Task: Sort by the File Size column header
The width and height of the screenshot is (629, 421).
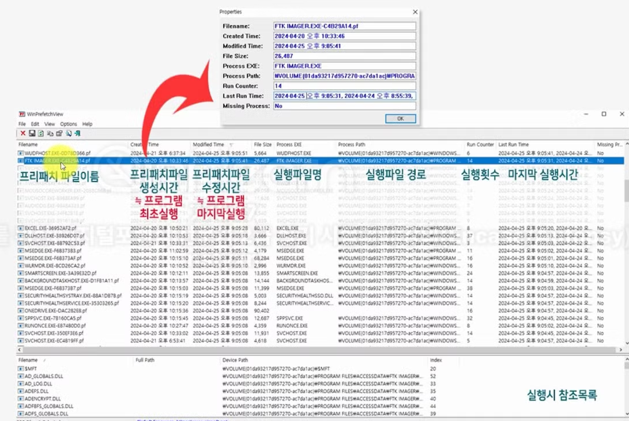Action: click(x=263, y=145)
